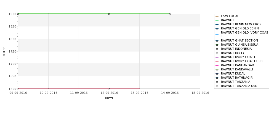
Task: Click the CSW LOCAL legend marker
Action: pos(217,16)
